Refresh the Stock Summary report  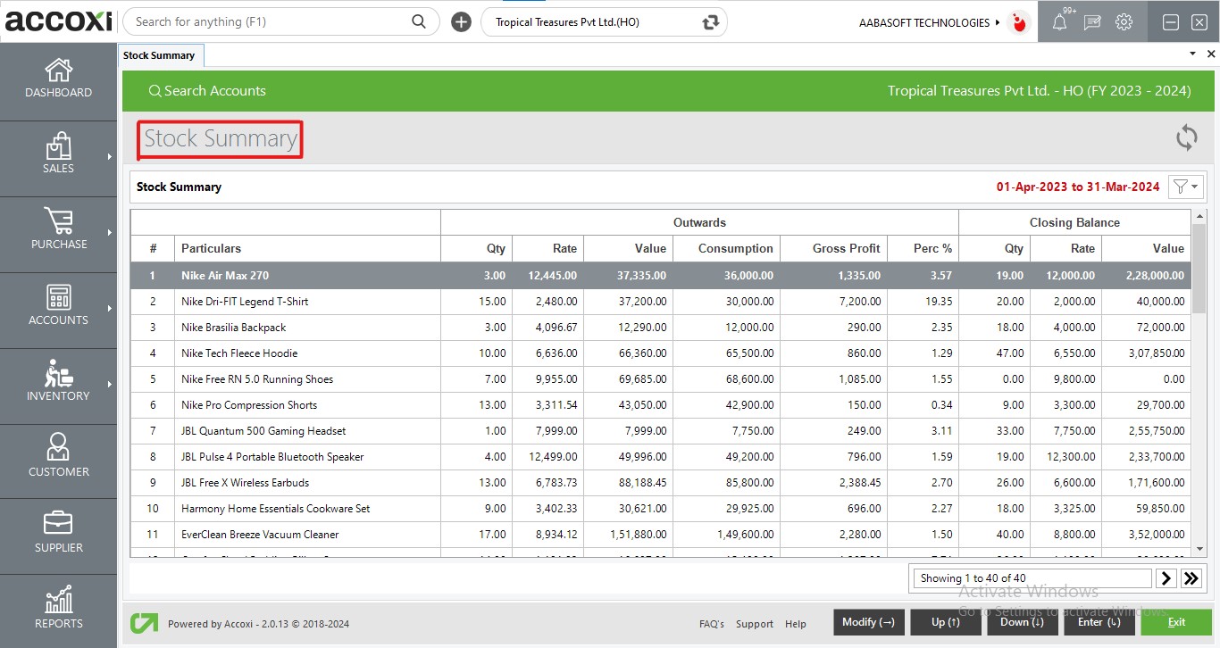pyautogui.click(x=1186, y=137)
